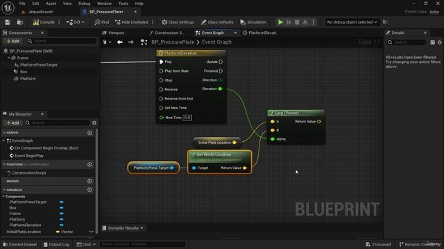Select PlatformPressTarget component in tree
This screenshot has width=444, height=249.
pos(39,64)
